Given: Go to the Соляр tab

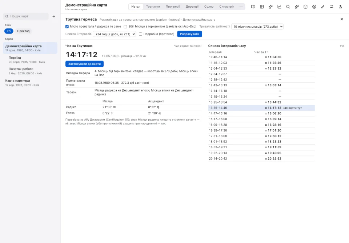Looking at the screenshot, I should pos(209,7).
